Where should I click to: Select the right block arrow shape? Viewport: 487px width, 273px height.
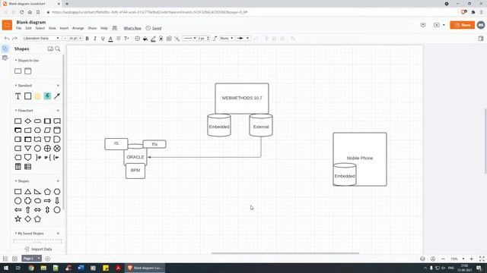coord(47,201)
